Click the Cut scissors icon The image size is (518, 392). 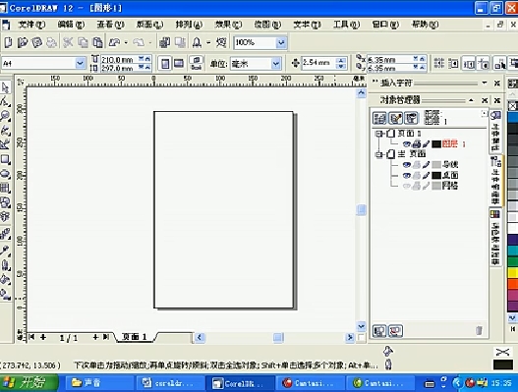click(x=68, y=42)
